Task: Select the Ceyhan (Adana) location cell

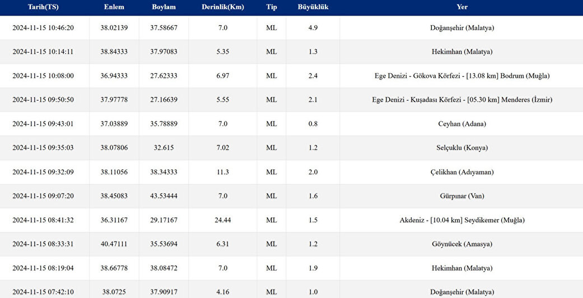Action: [x=462, y=124]
